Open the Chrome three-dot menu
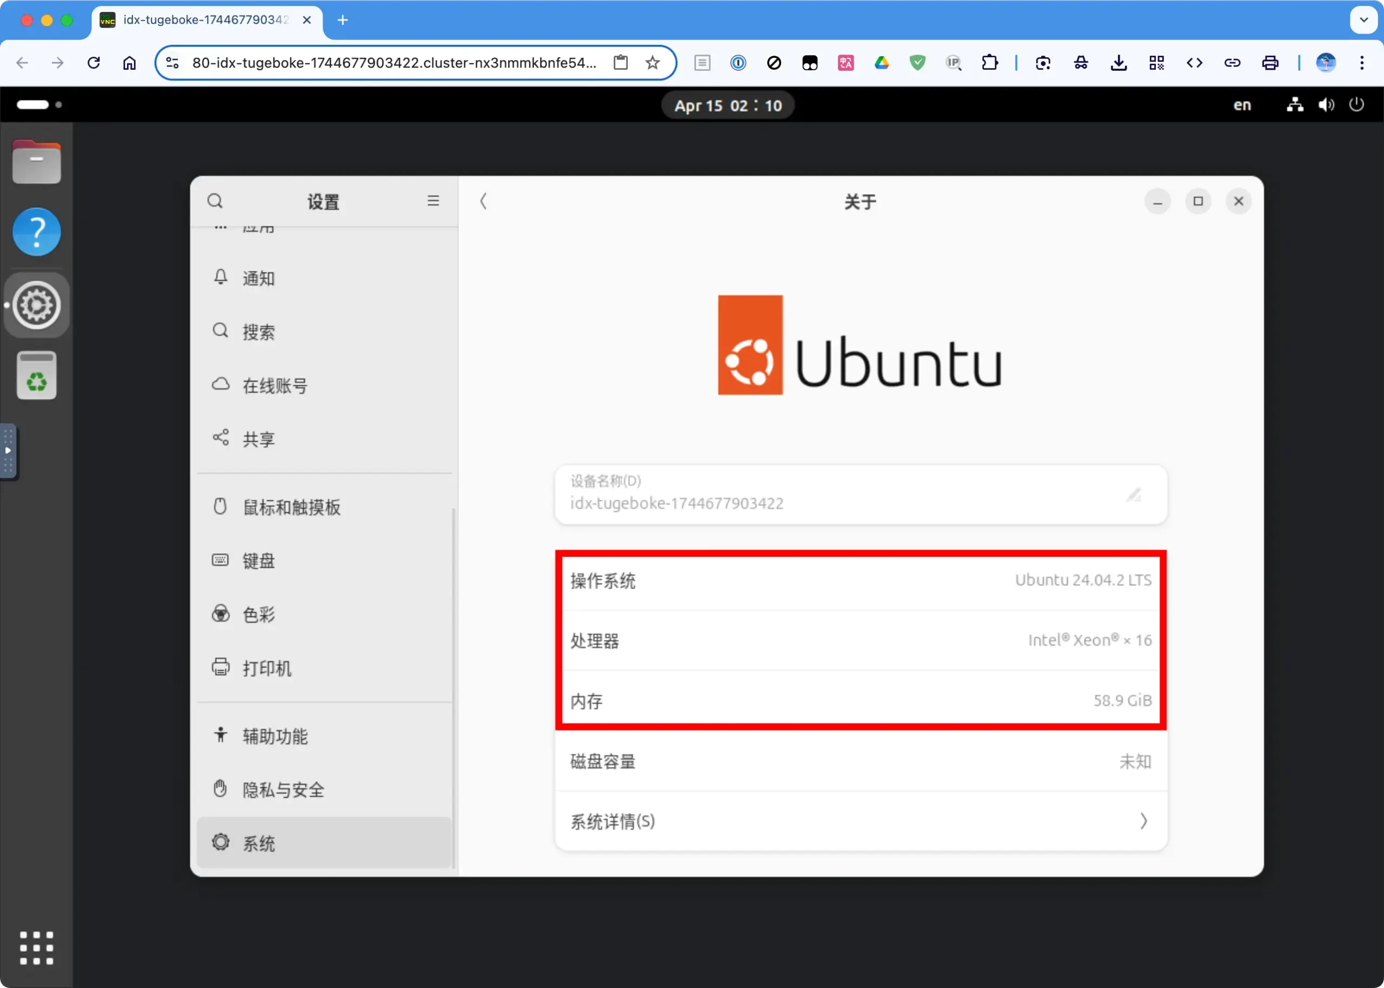1384x988 pixels. (x=1362, y=63)
